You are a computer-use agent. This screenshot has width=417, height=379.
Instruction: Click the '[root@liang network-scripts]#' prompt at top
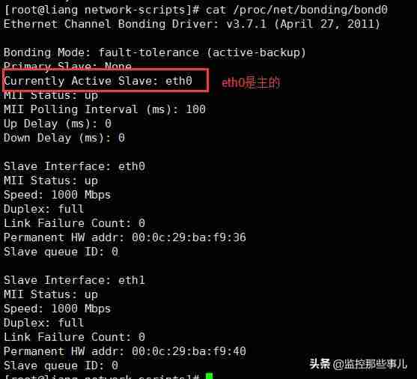click(102, 10)
